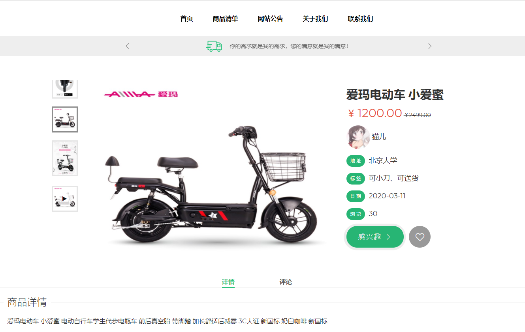Image resolution: width=525 pixels, height=332 pixels.
Task: Click the 浏览 green badge
Action: pos(356,214)
